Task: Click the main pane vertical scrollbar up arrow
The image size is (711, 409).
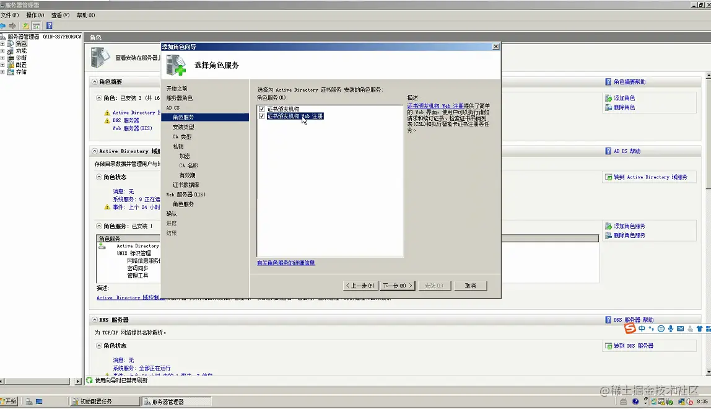Action: pos(708,76)
